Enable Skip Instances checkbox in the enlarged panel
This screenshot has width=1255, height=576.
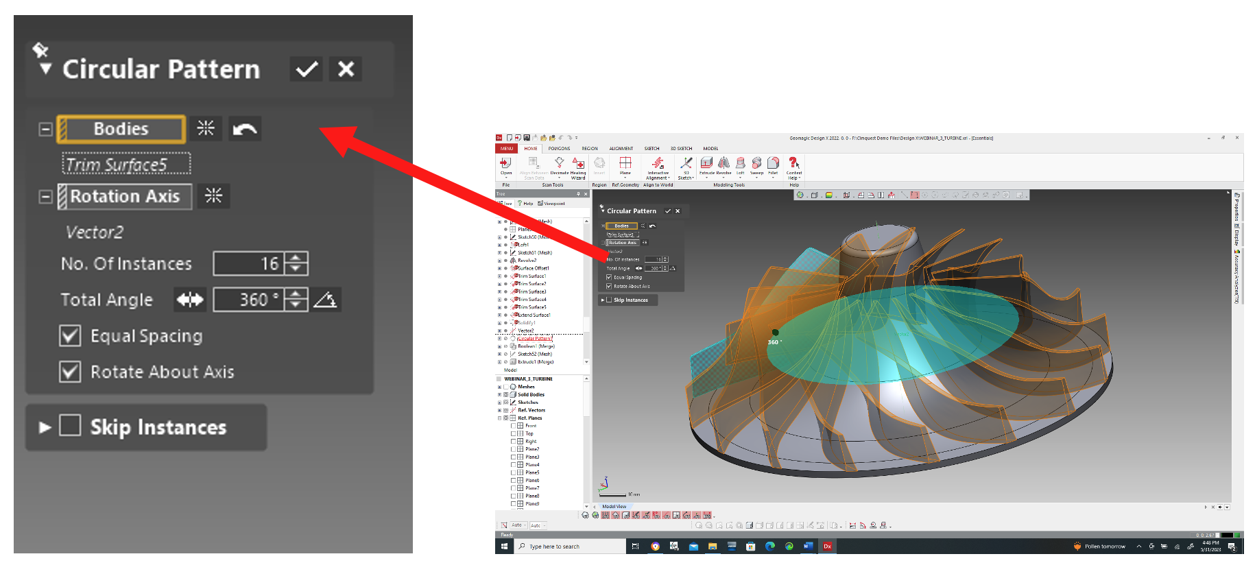tap(70, 425)
